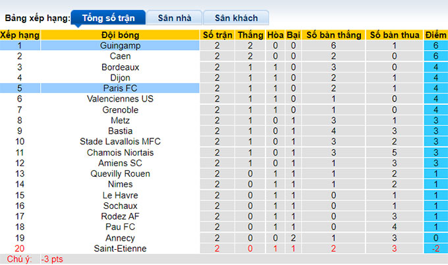Open the Chamois Niortais team link
Viewport: 448px width, 265px height.
[x=121, y=152]
